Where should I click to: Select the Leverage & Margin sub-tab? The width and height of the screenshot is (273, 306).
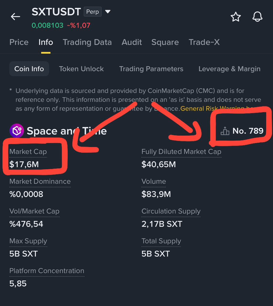coord(230,69)
